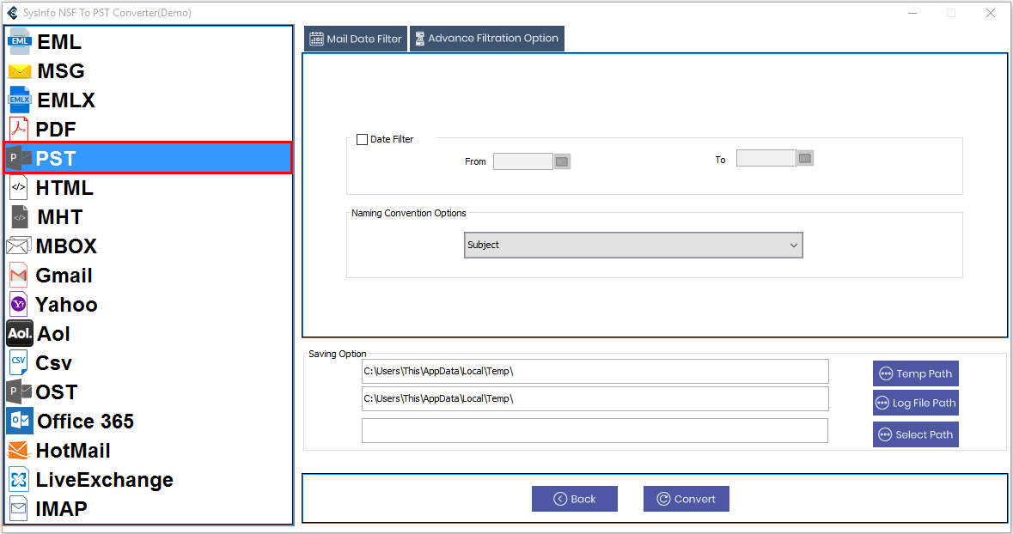This screenshot has height=534, width=1013.
Task: Click the empty destination path field
Action: [x=595, y=431]
